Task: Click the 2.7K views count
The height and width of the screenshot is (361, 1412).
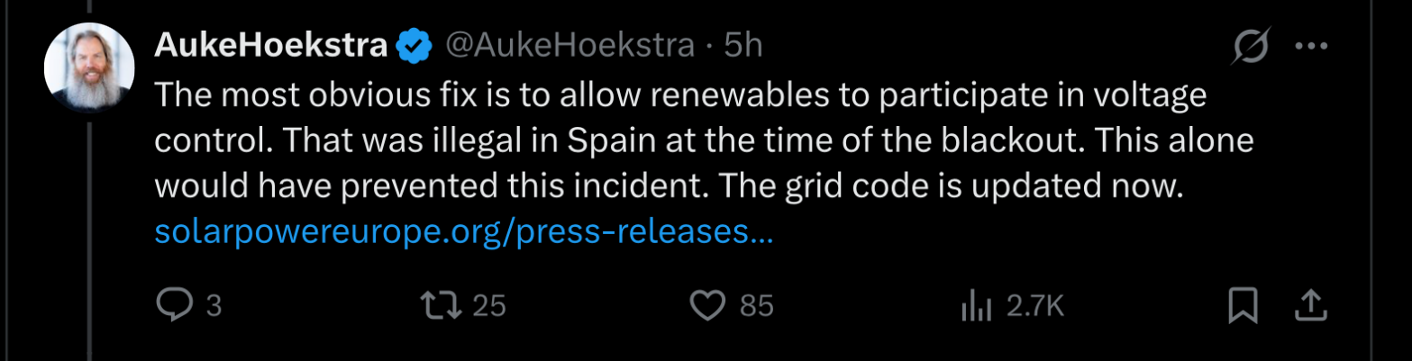Action: [1035, 307]
